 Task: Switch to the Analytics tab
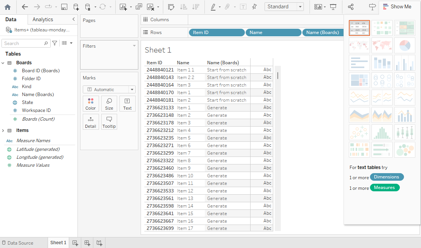[43, 19]
